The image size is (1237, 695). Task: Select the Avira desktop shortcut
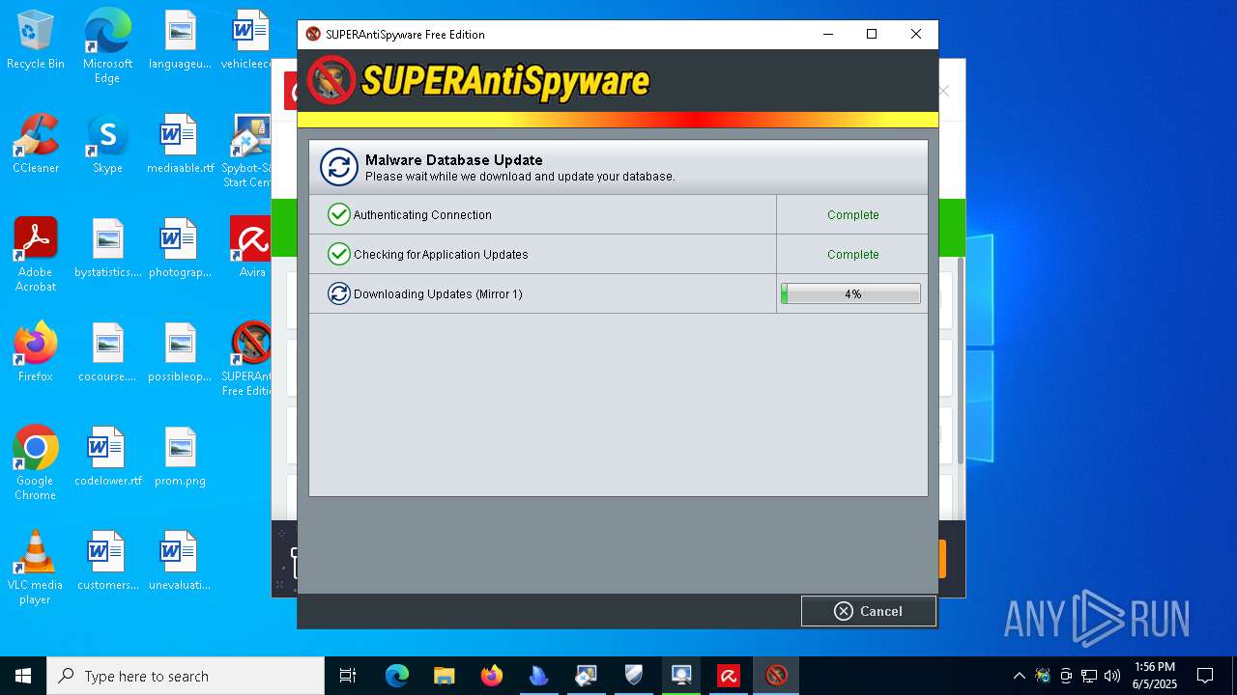pos(251,248)
